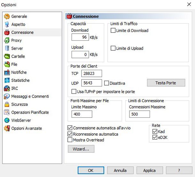
Task: Click the Statistiche chart icon
Action: [7, 80]
